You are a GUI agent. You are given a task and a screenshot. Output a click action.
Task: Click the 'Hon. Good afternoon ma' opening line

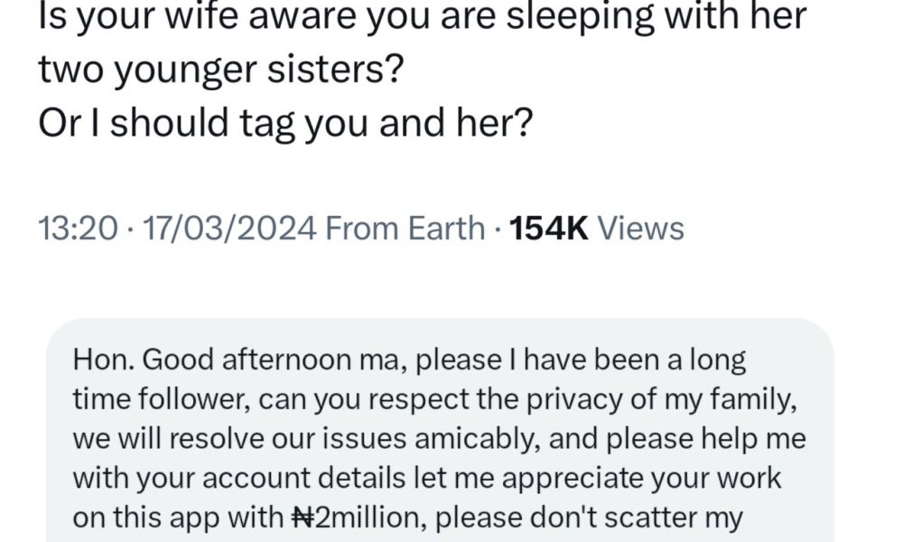pyautogui.click(x=409, y=360)
